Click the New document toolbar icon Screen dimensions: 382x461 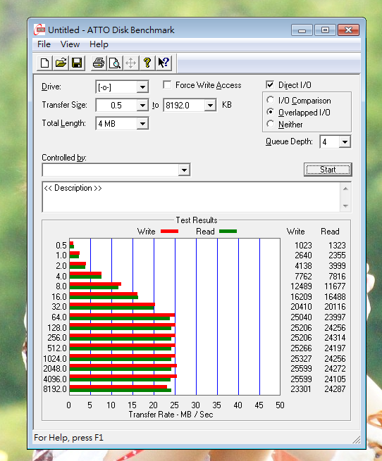click(45, 63)
